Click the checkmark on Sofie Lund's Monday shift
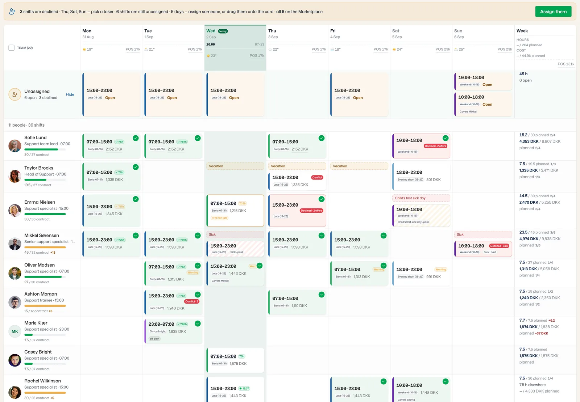This screenshot has width=580, height=402. coord(136,138)
